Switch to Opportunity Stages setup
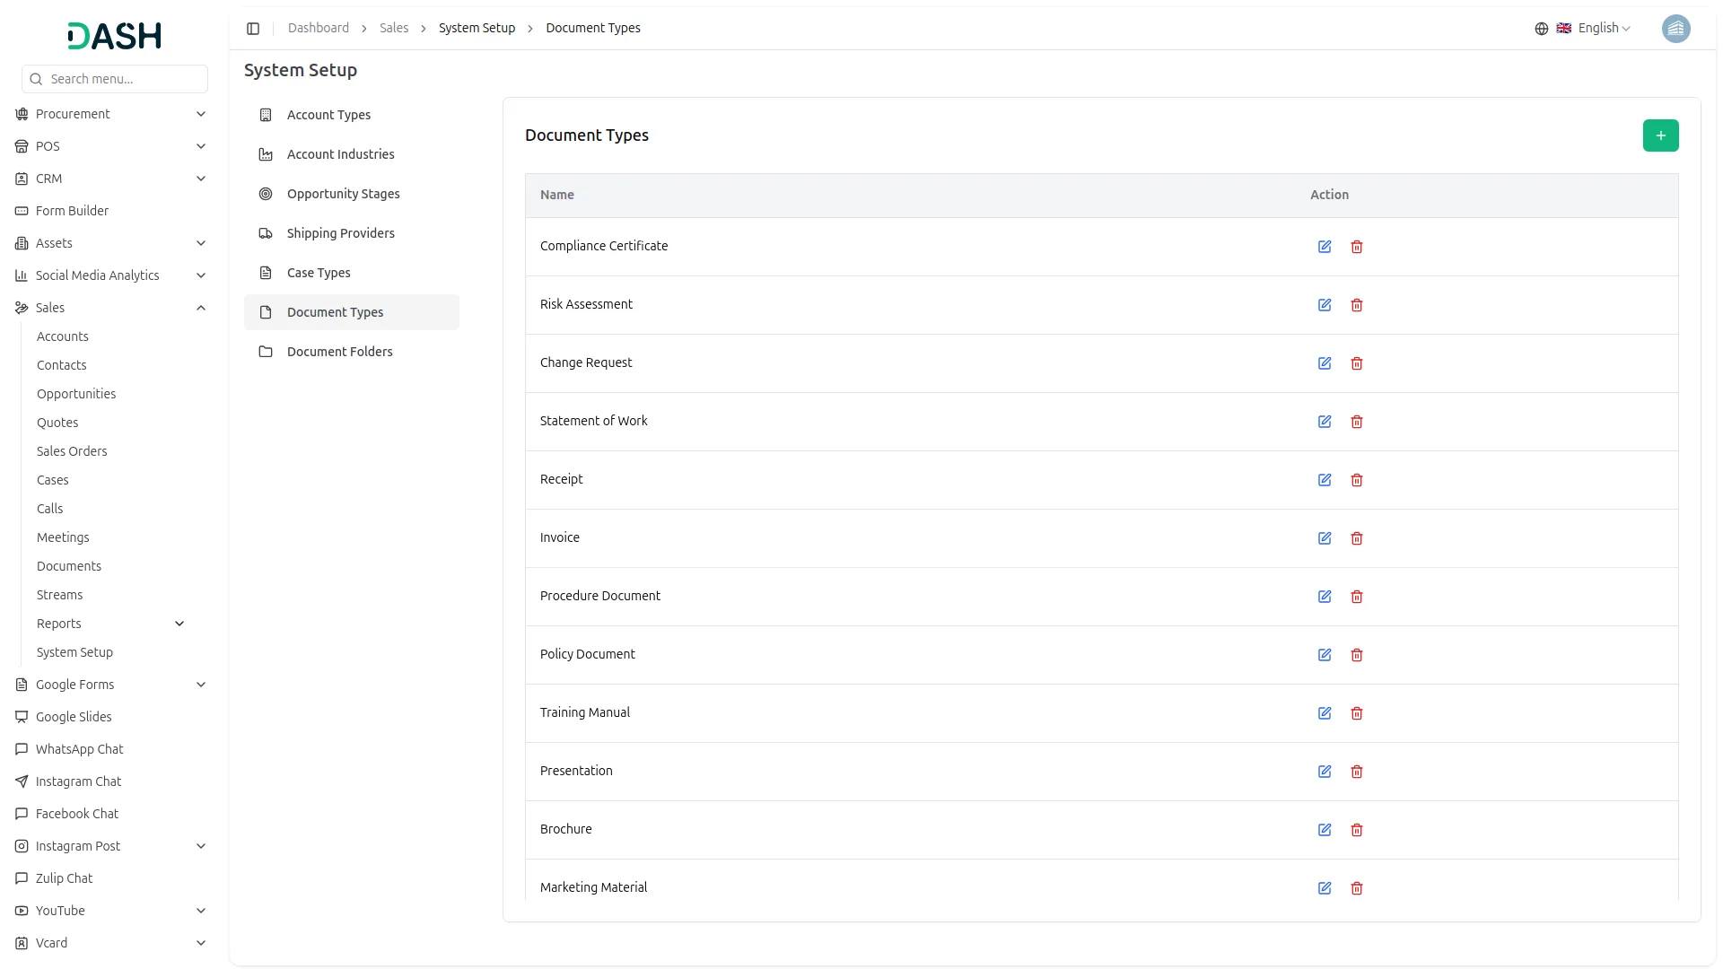Screen dimensions: 1723x969 [x=343, y=194]
